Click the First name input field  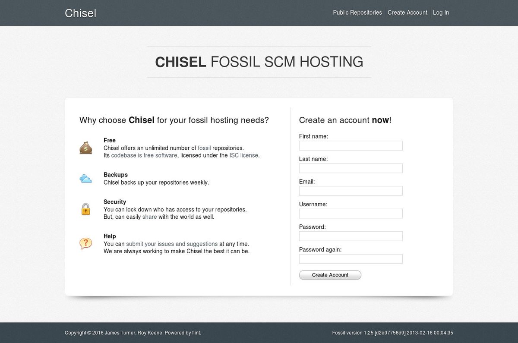351,145
